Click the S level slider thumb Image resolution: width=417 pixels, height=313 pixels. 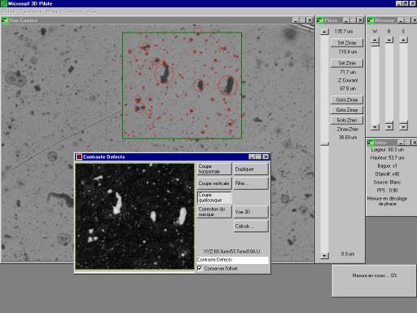tap(403, 122)
